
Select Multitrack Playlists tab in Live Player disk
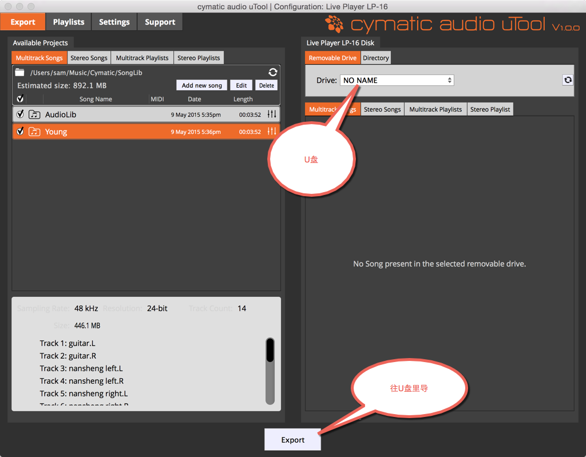[435, 109]
